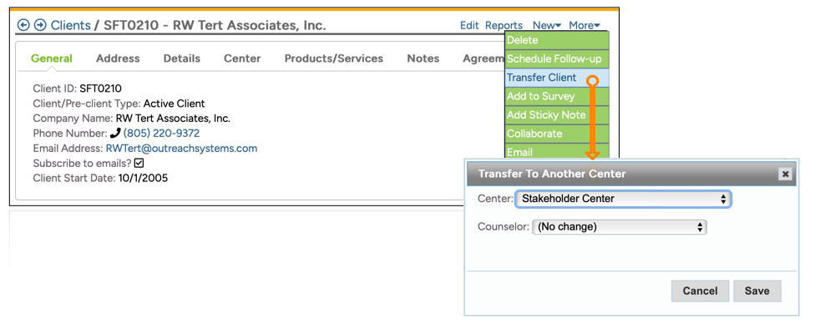Expand the More menu
The width and height of the screenshot is (835, 334).
pos(584,26)
